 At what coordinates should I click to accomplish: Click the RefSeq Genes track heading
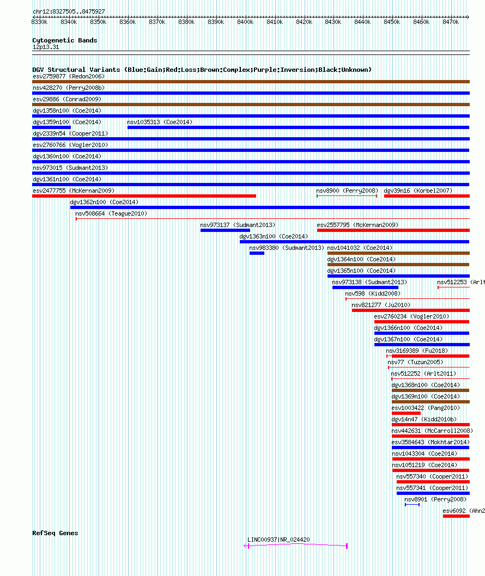coord(55,533)
